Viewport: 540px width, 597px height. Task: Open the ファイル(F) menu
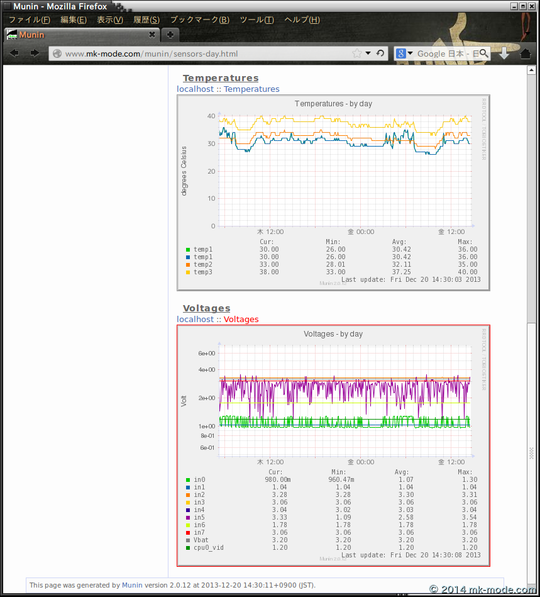pyautogui.click(x=29, y=20)
